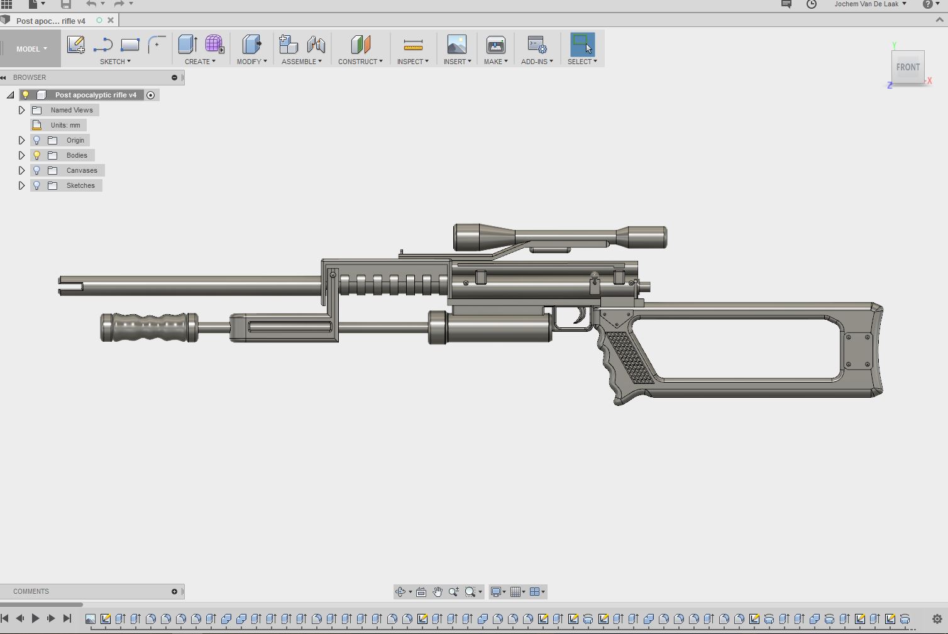The width and height of the screenshot is (948, 634).
Task: Toggle visibility of the Bodies folder
Action: 37,155
